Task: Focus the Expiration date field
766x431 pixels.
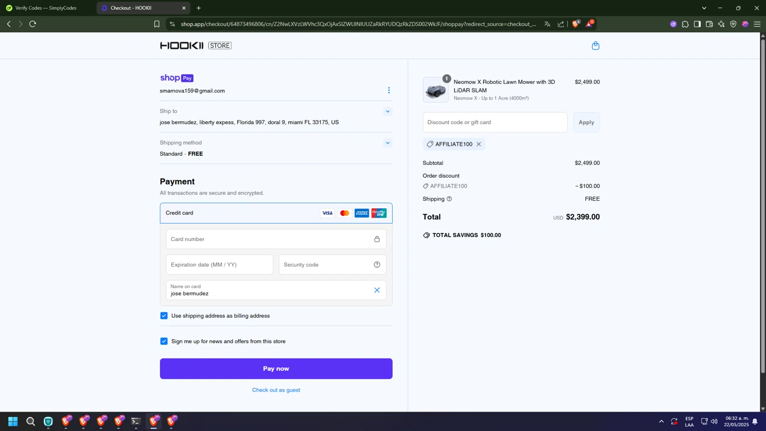Action: pyautogui.click(x=220, y=265)
